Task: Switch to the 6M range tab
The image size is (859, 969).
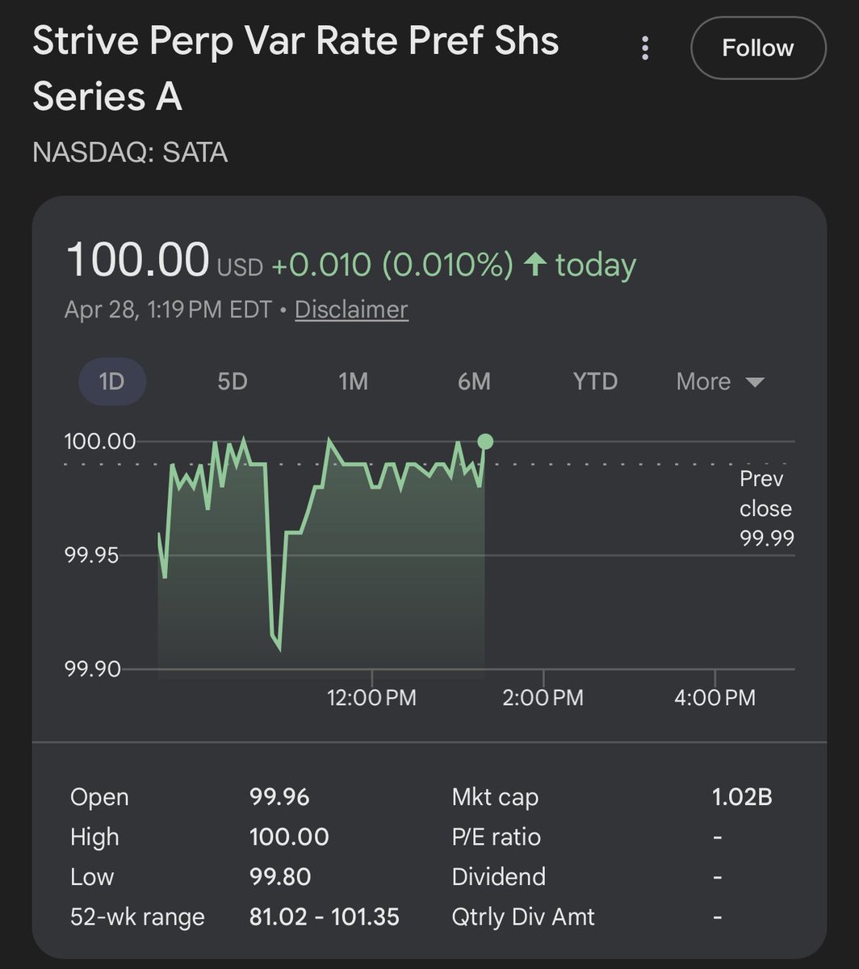Action: (474, 381)
